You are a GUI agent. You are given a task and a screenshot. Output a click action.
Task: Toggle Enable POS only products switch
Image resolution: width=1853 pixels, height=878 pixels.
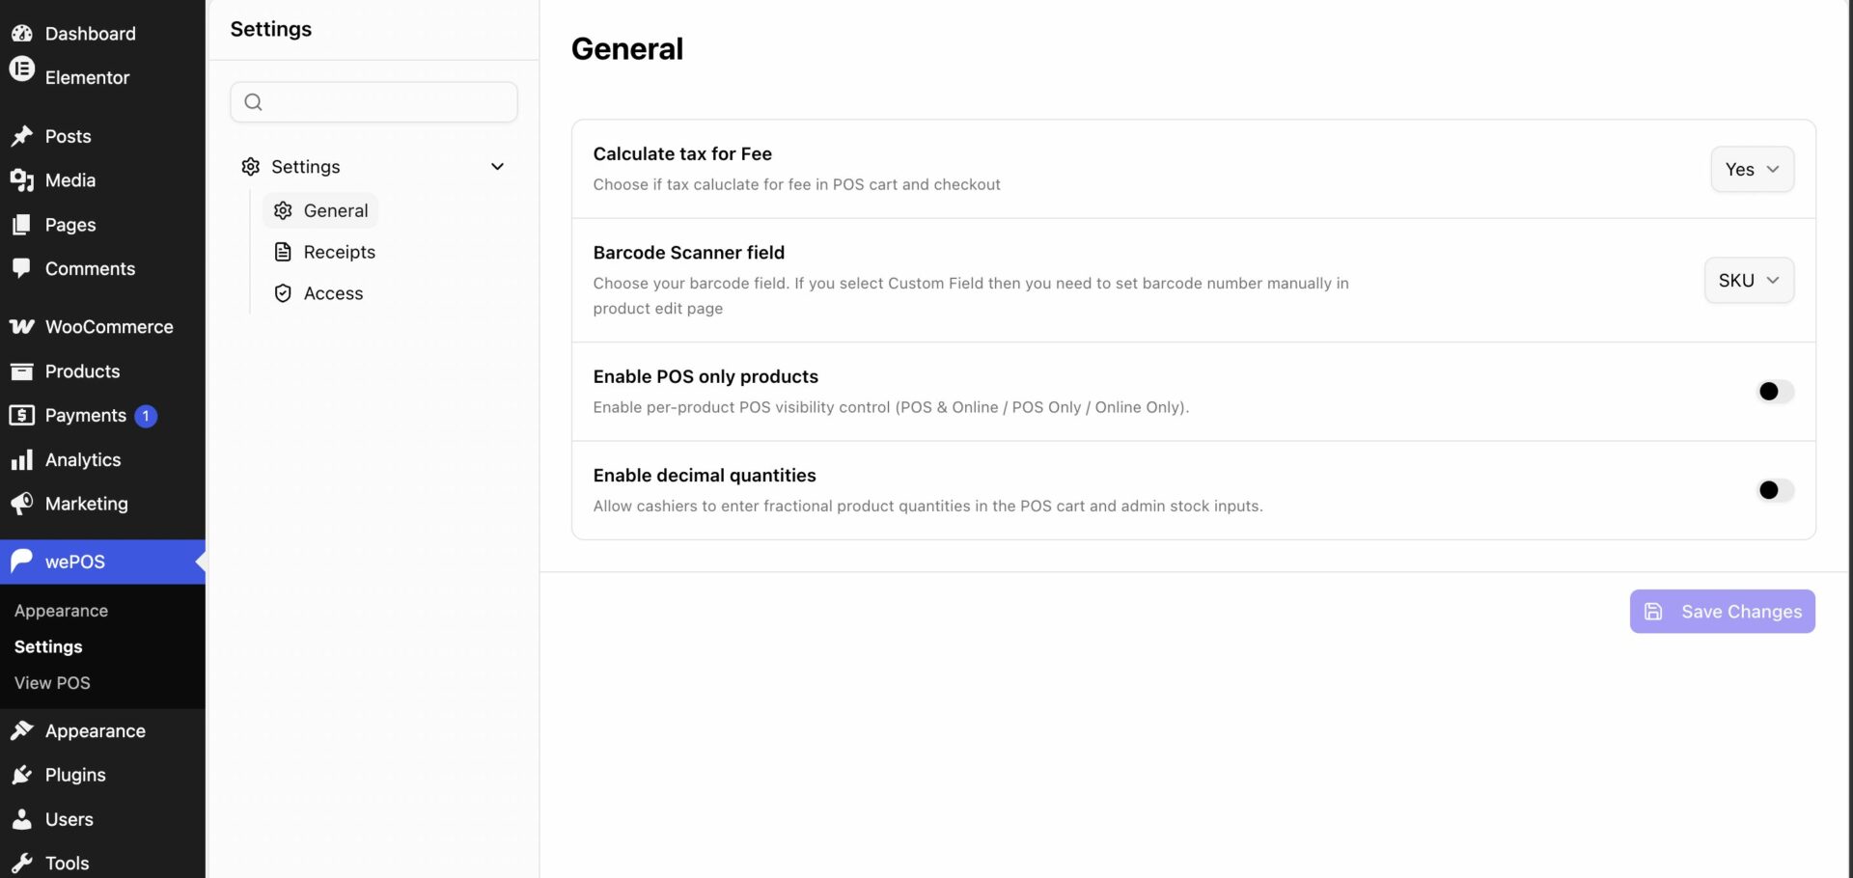(1775, 392)
